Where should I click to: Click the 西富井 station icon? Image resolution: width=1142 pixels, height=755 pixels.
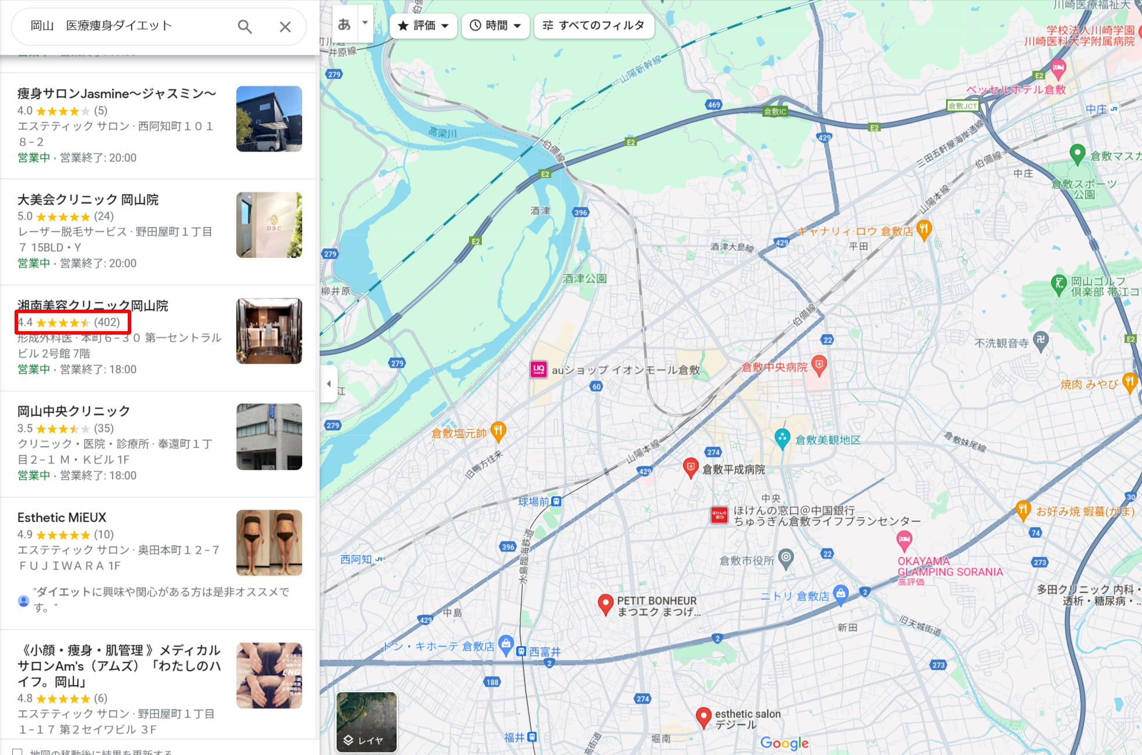click(521, 651)
